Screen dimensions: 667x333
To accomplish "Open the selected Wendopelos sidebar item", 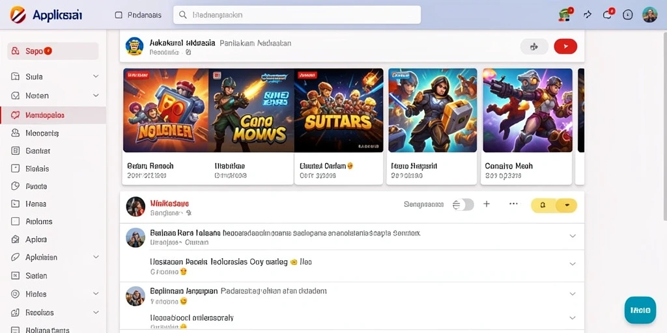I will point(53,115).
